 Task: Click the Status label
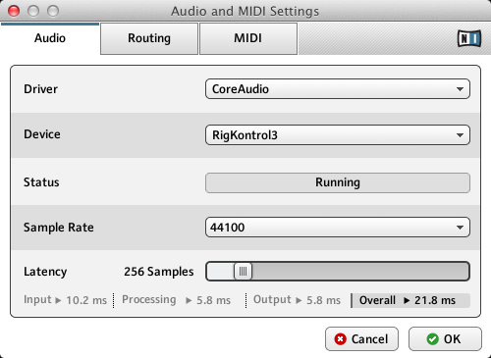click(x=41, y=182)
